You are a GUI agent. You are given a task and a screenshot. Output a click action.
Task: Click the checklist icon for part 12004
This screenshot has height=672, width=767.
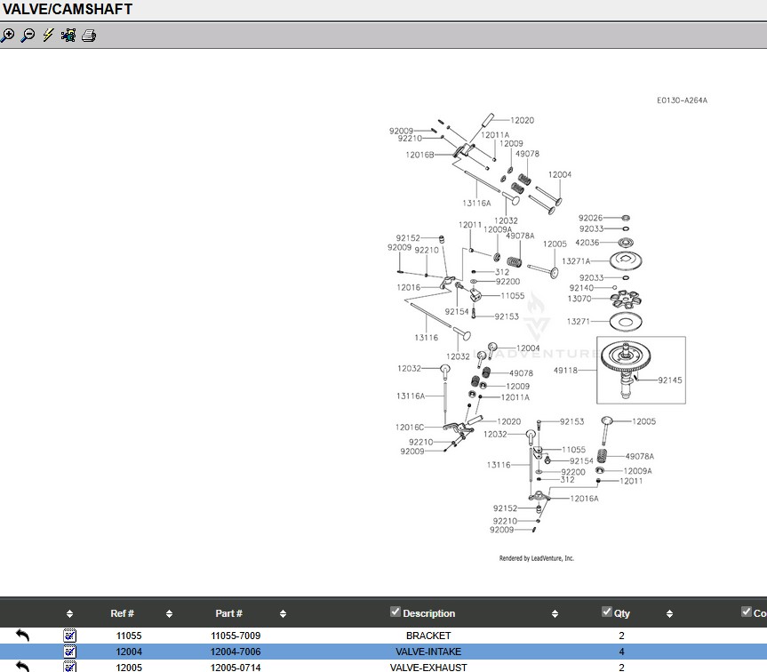[70, 652]
